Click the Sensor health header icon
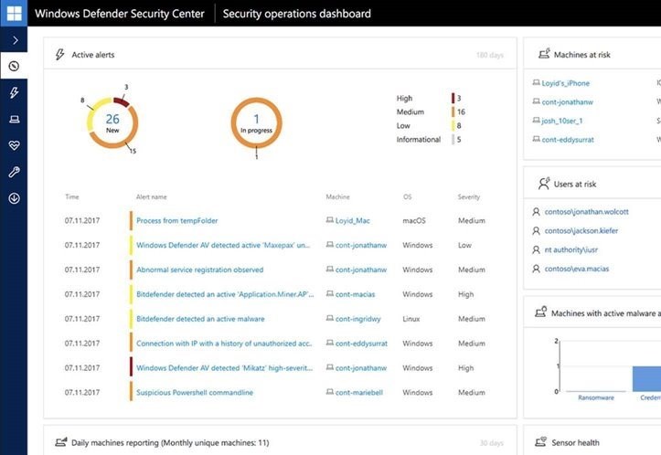 click(541, 441)
